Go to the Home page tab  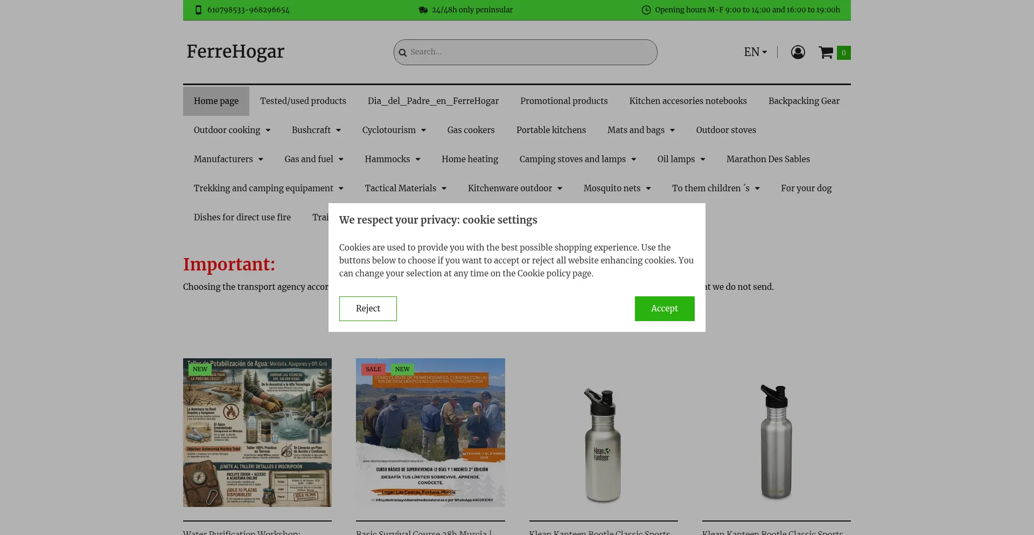pos(216,101)
